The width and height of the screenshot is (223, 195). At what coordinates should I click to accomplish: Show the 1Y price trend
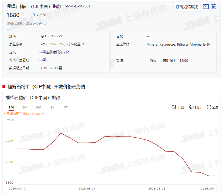coord(52,107)
